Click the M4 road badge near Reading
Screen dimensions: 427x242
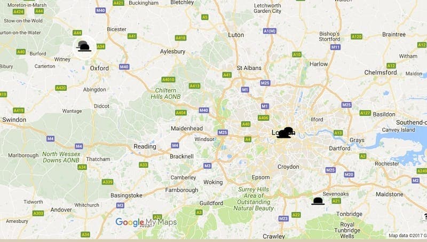click(175, 145)
